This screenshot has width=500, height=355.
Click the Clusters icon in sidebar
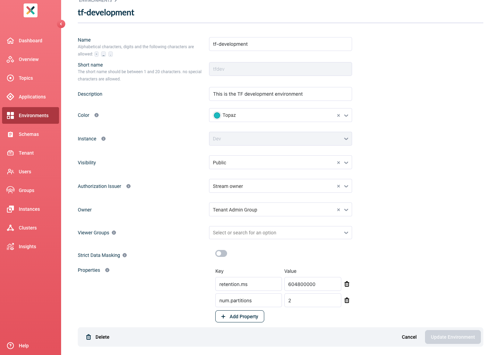10,228
